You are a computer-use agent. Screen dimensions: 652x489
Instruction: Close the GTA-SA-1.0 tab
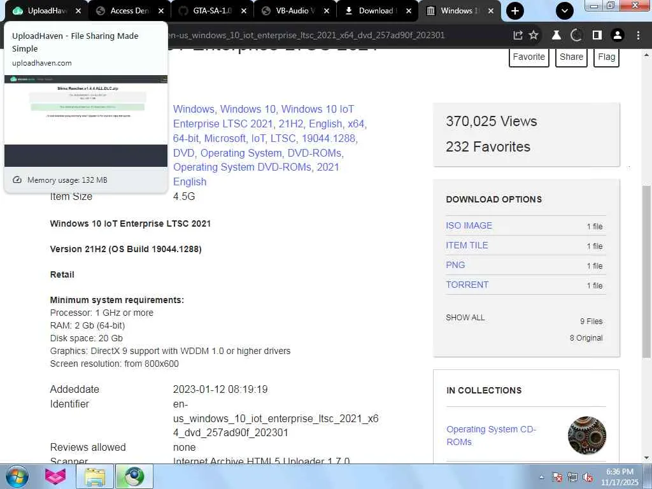244,11
